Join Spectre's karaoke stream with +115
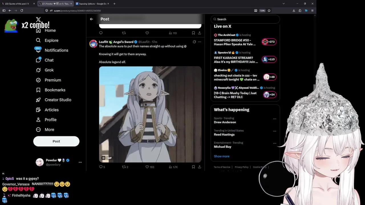This screenshot has width=365, height=205. (269, 60)
